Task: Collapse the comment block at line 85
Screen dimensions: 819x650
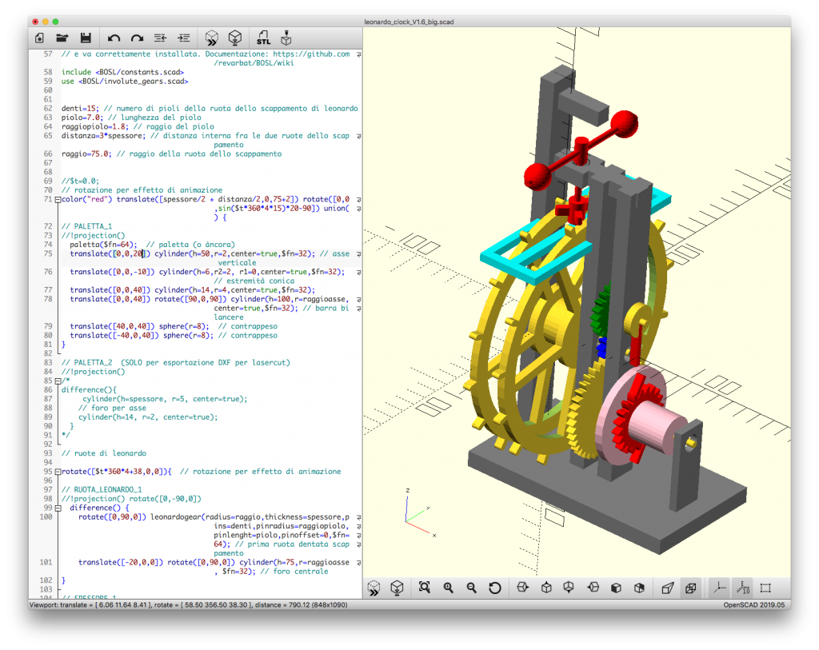Action: click(x=58, y=381)
